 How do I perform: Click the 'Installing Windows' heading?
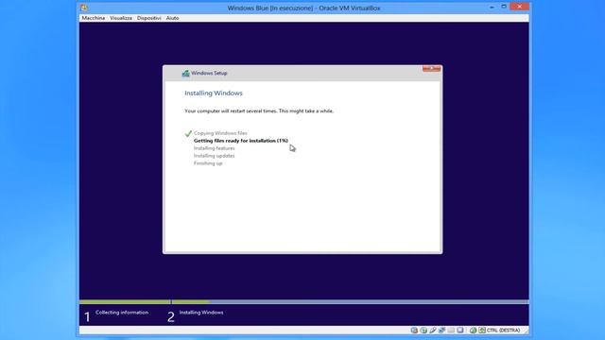(x=214, y=93)
